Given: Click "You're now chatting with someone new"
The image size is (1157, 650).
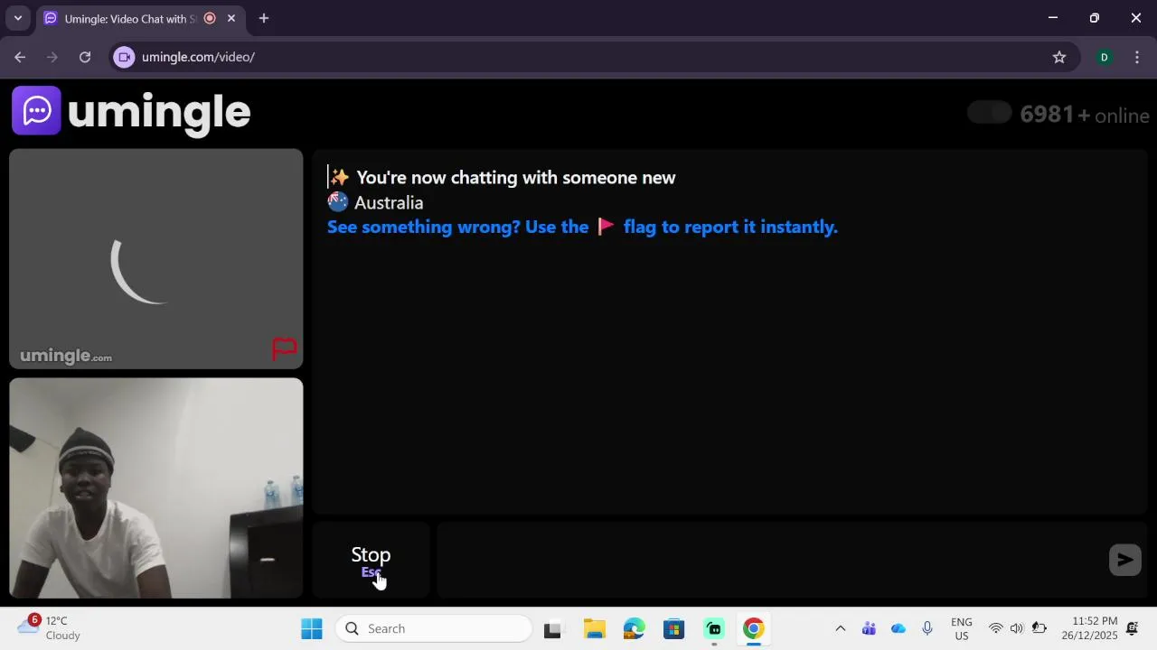Looking at the screenshot, I should click(x=516, y=178).
